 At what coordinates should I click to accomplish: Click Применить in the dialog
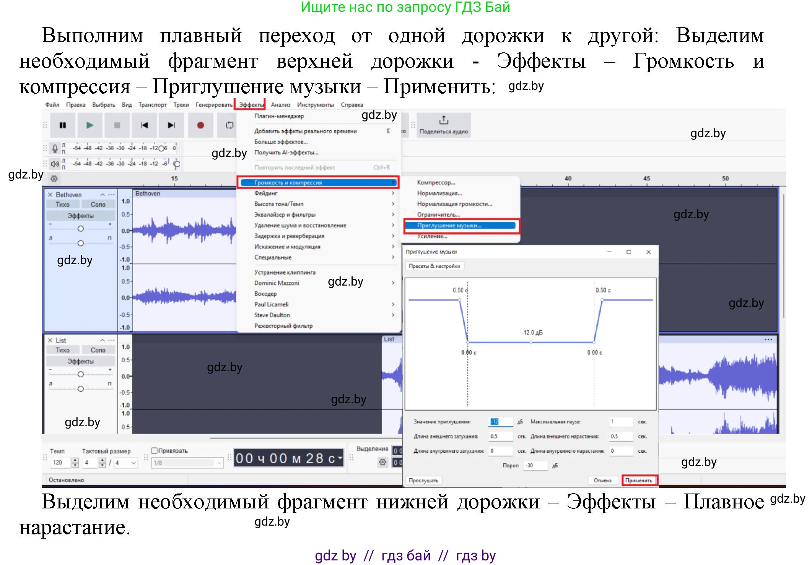tap(640, 480)
